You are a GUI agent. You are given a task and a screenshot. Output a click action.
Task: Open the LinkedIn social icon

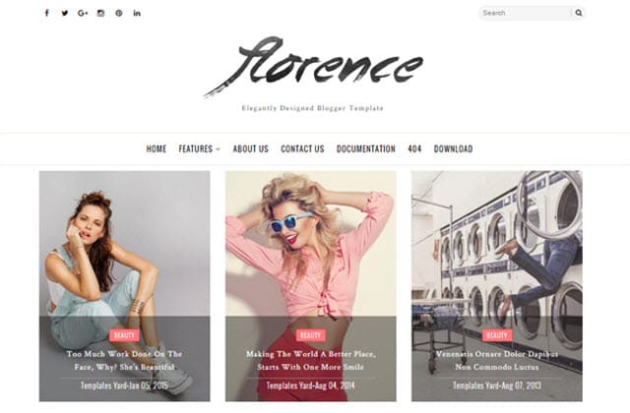point(137,13)
